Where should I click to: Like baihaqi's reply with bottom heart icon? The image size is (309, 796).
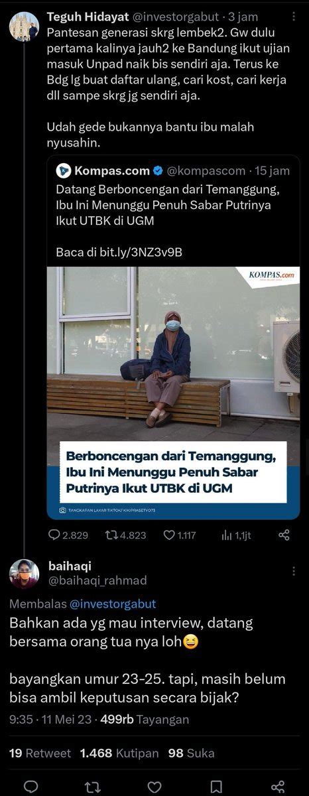click(x=154, y=787)
